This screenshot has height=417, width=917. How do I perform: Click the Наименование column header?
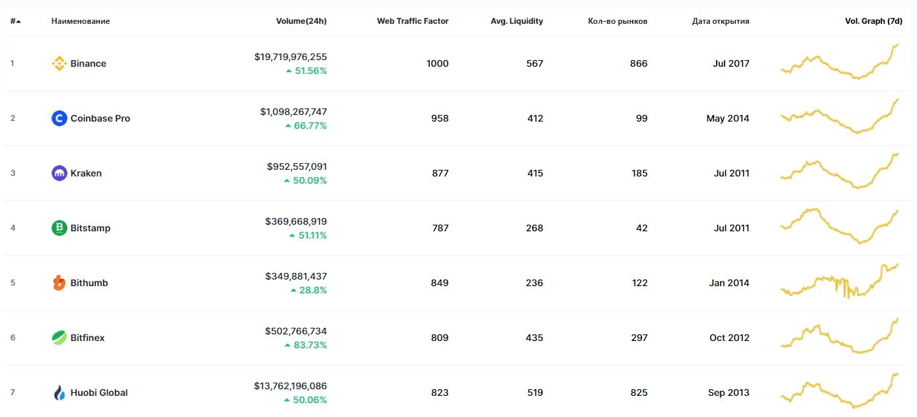(81, 21)
